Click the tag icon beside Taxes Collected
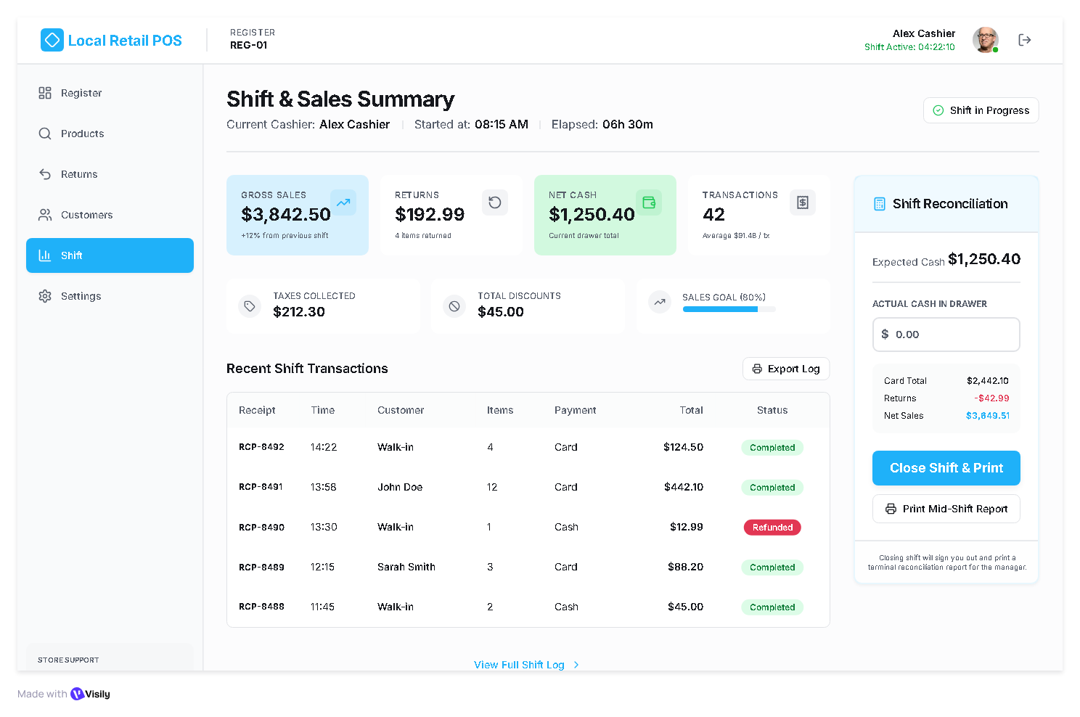This screenshot has width=1080, height=717. pyautogui.click(x=250, y=306)
